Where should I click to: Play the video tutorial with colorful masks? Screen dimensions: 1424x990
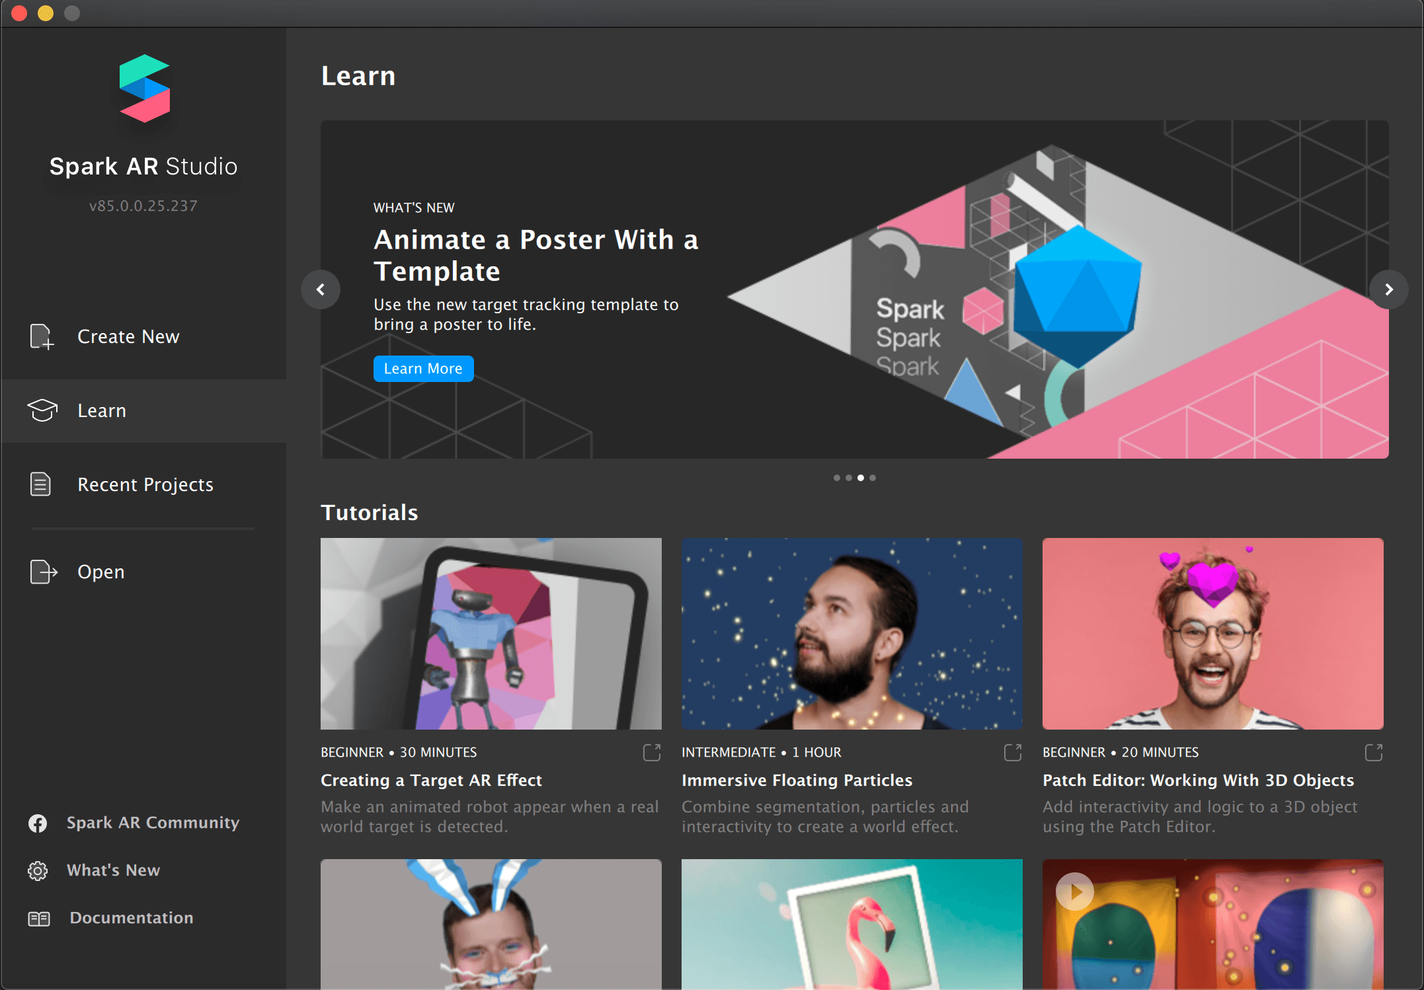[x=1075, y=892]
